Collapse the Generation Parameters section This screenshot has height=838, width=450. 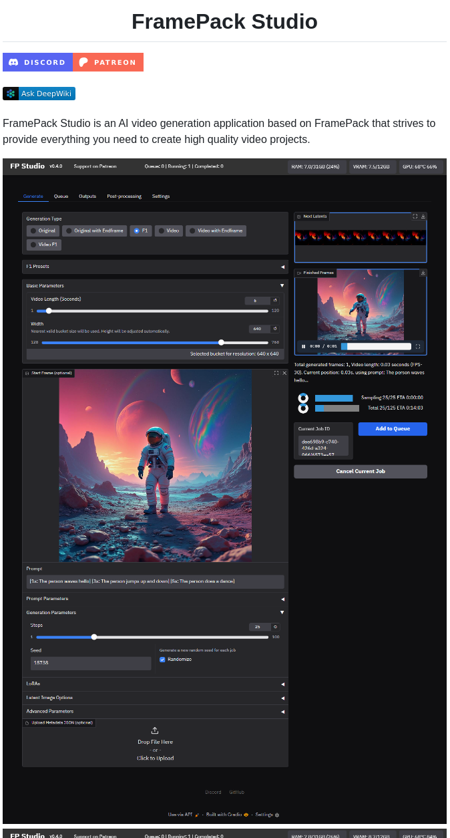(x=155, y=612)
